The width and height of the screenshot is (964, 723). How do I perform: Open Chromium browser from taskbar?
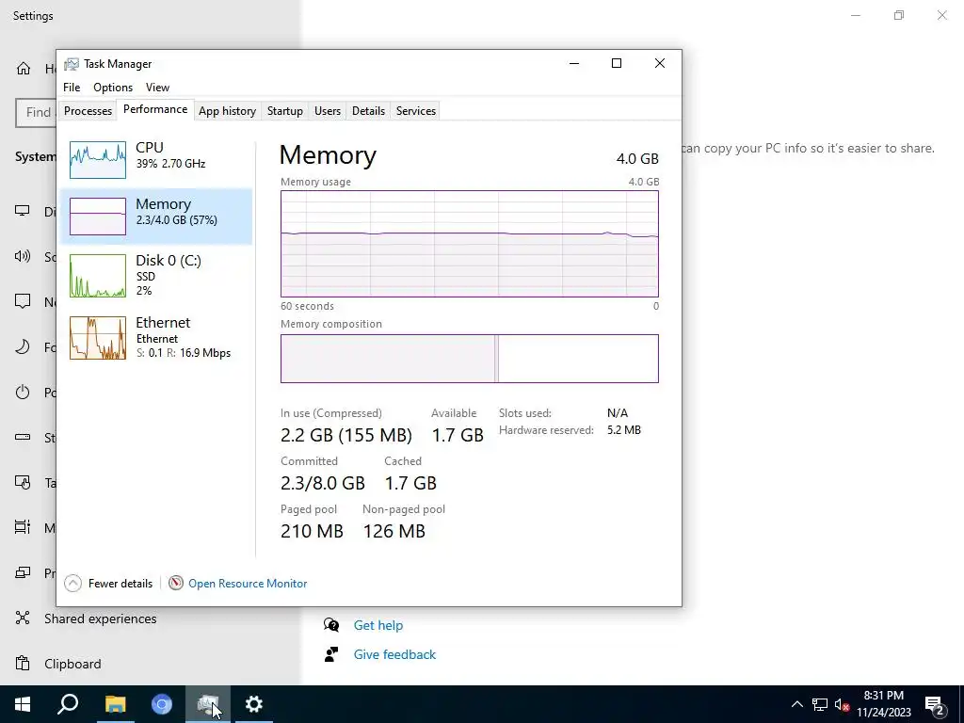click(162, 704)
